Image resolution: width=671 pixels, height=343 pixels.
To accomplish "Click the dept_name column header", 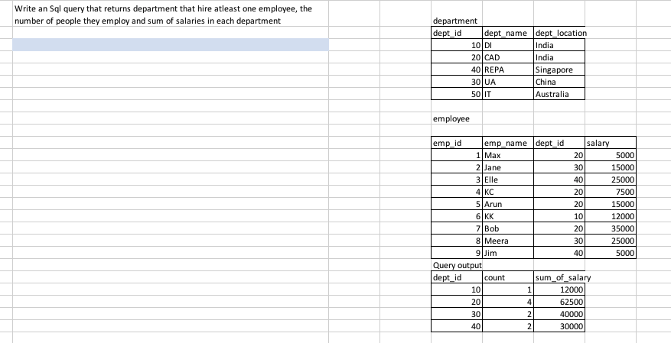I will (x=508, y=33).
